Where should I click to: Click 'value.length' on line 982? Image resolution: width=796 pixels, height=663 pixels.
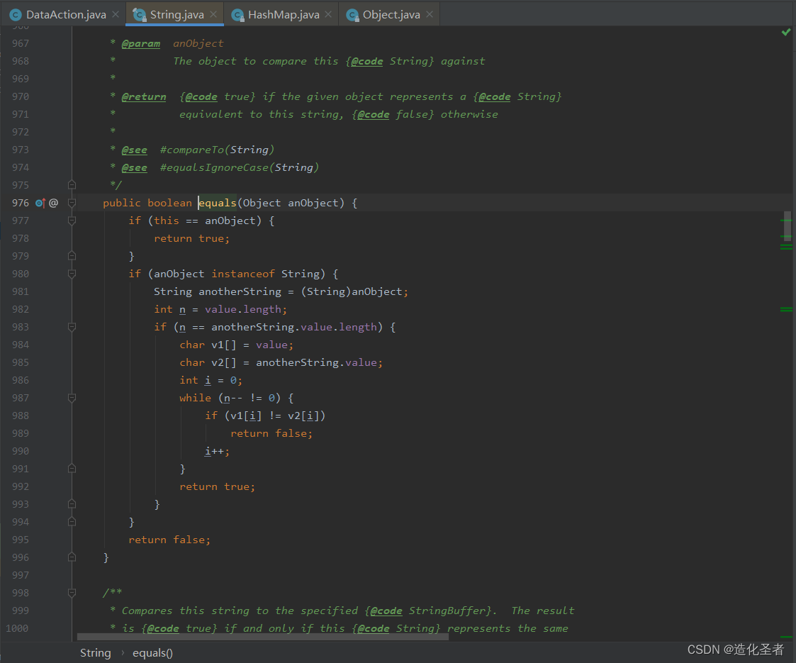(x=242, y=309)
